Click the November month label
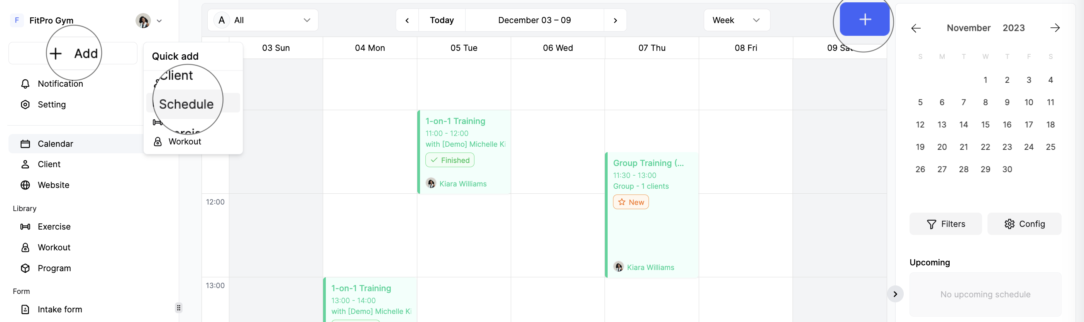Screen dimensions: 1084x322 click(969, 28)
